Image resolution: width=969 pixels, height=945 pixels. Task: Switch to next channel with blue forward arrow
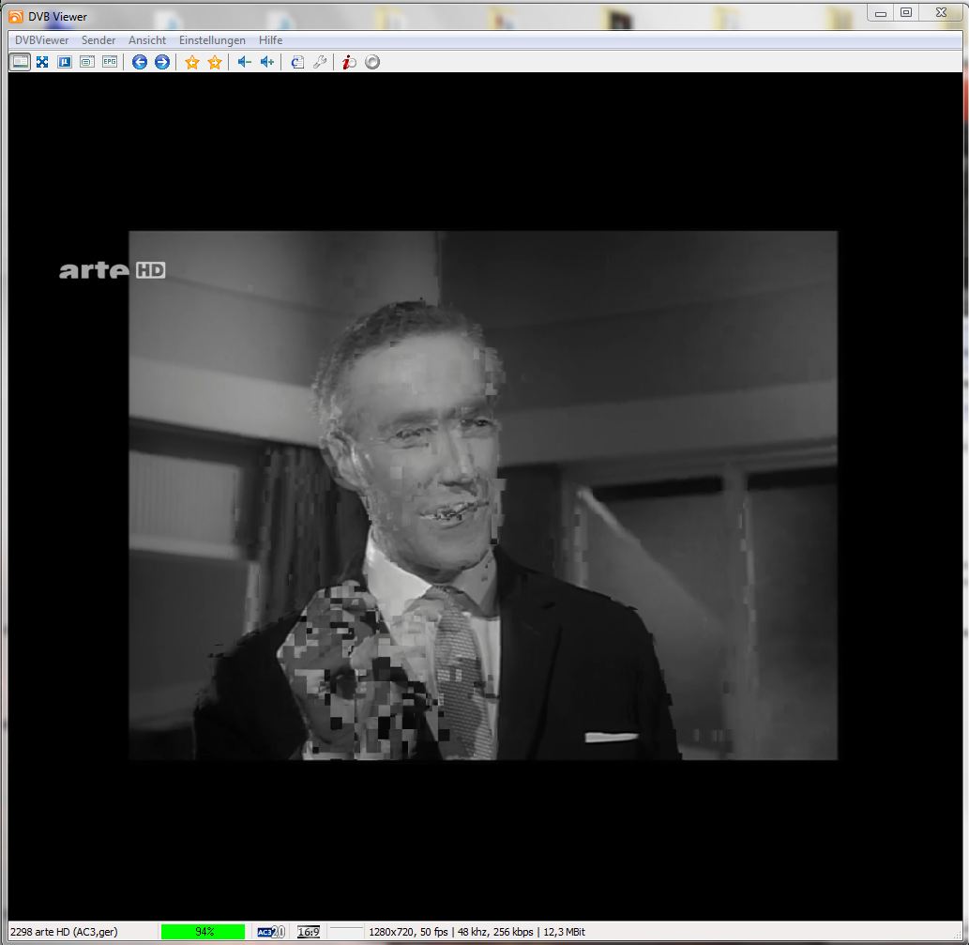(162, 62)
